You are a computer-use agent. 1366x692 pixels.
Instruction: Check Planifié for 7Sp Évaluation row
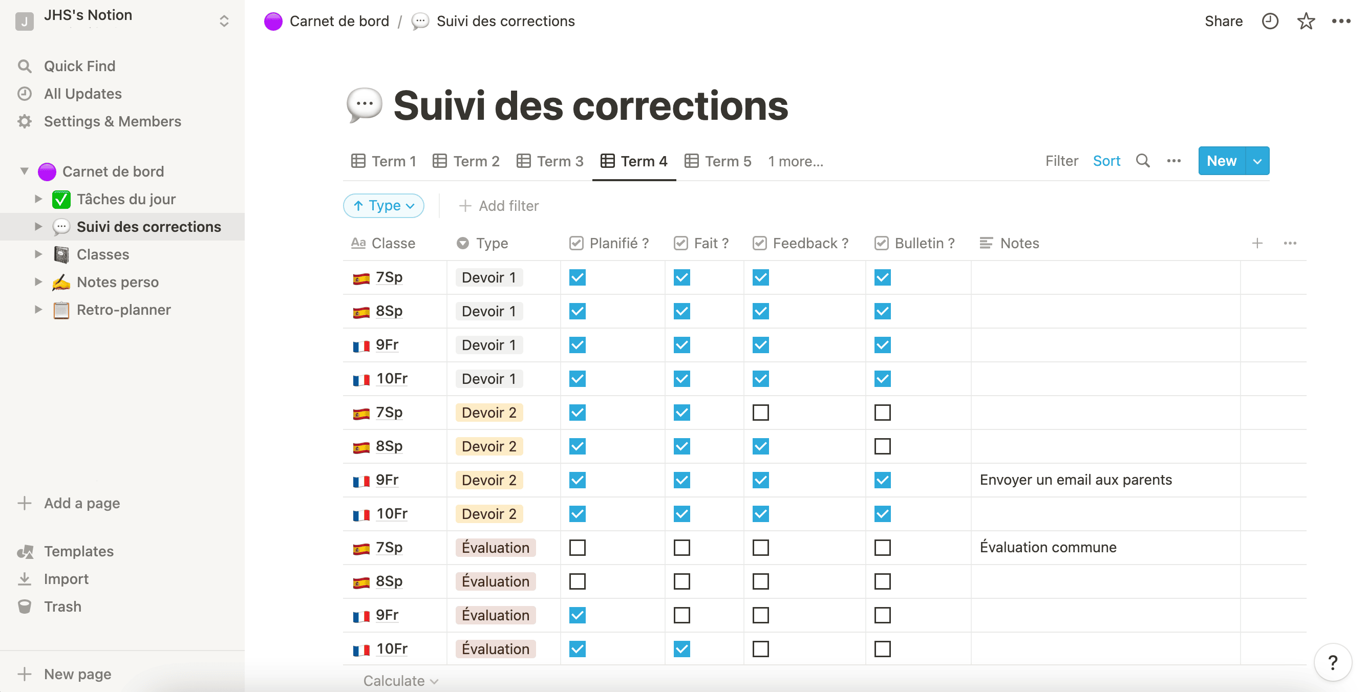tap(577, 547)
